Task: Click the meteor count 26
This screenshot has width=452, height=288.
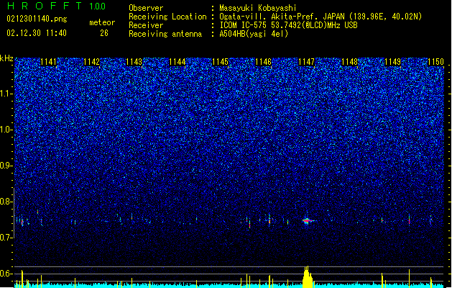Action: 104,33
